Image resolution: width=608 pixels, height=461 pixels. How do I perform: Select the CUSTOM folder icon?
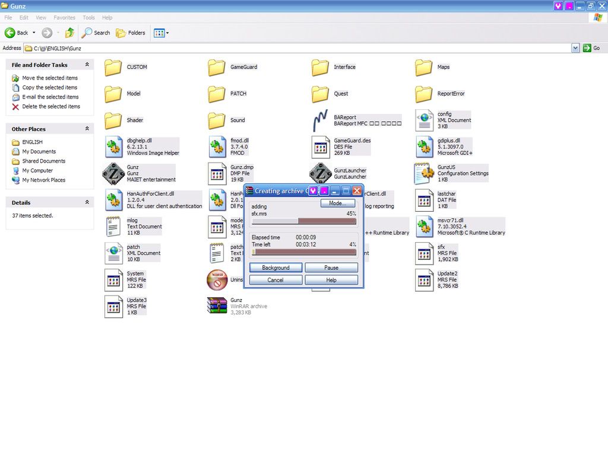click(113, 67)
